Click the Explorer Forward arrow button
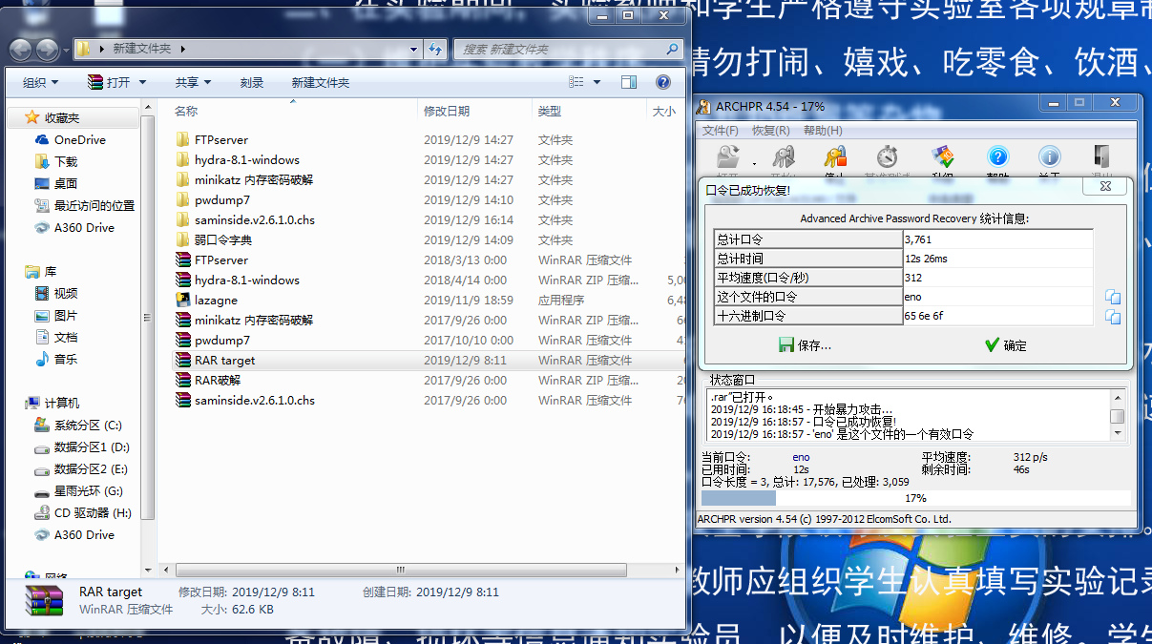Viewport: 1152px width, 644px height. (47, 49)
